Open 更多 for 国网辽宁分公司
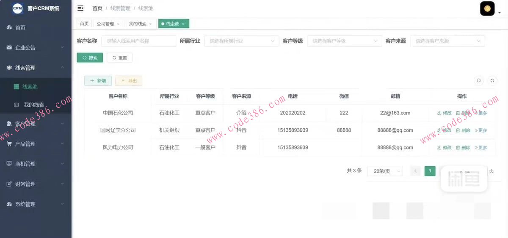 coord(480,130)
